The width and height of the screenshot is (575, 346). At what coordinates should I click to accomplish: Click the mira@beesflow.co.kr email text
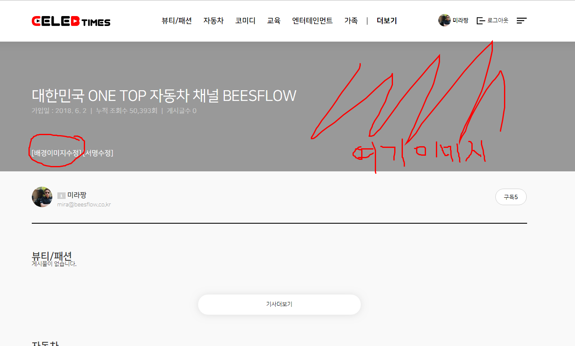[x=84, y=205]
